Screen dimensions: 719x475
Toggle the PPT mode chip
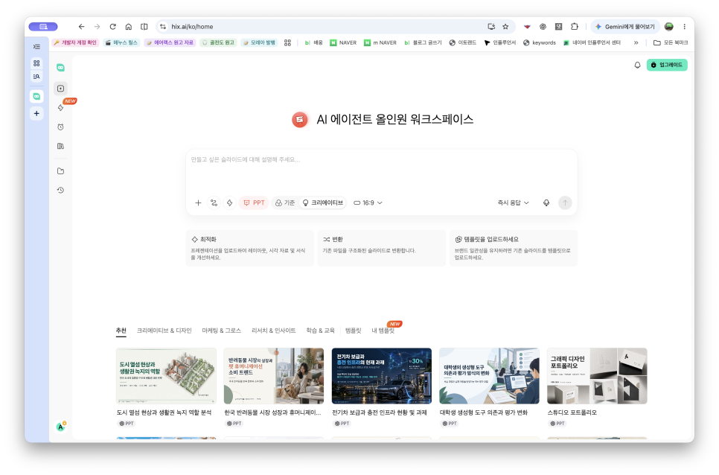point(254,203)
